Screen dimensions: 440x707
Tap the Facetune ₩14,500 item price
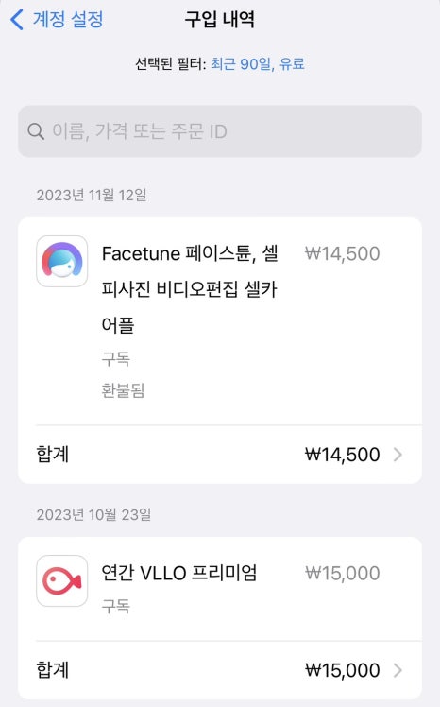[342, 253]
